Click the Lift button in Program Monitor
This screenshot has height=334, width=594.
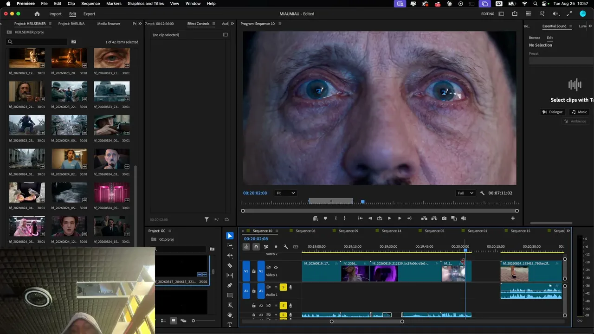tap(424, 218)
